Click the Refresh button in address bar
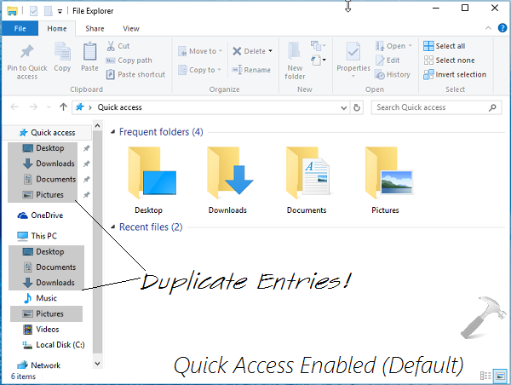 [357, 107]
